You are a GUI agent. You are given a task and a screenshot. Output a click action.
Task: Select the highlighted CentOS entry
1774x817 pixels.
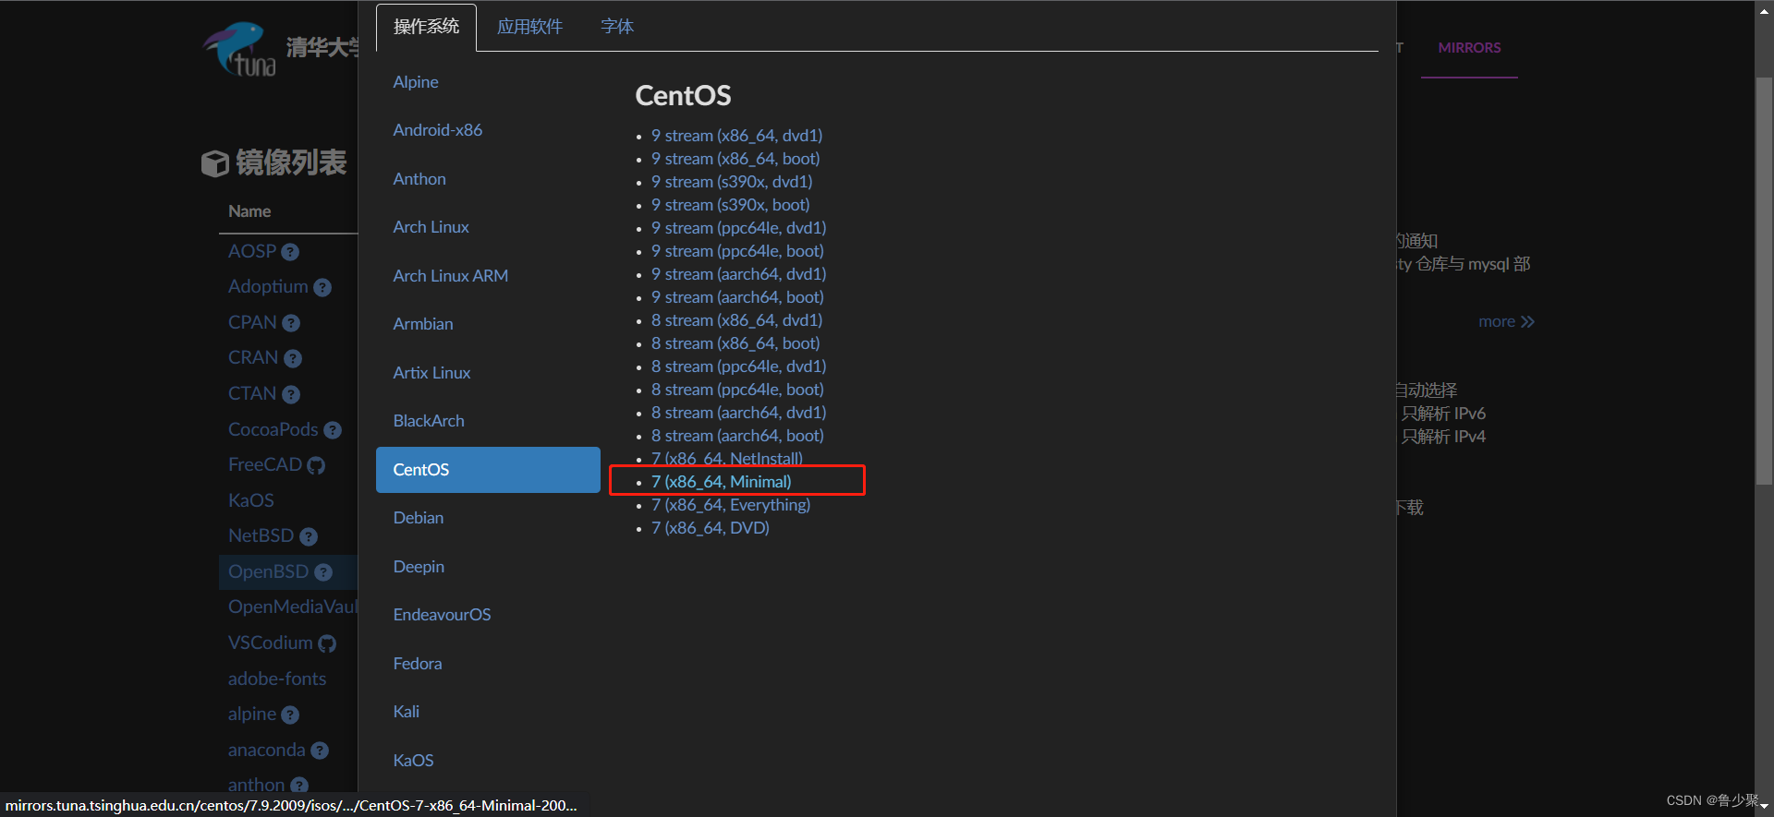(488, 470)
